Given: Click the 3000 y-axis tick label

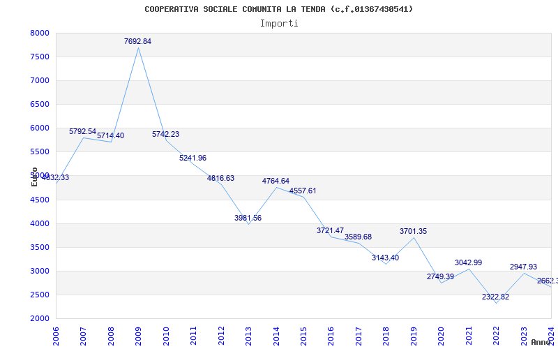Looking at the screenshot, I should pyautogui.click(x=39, y=272).
